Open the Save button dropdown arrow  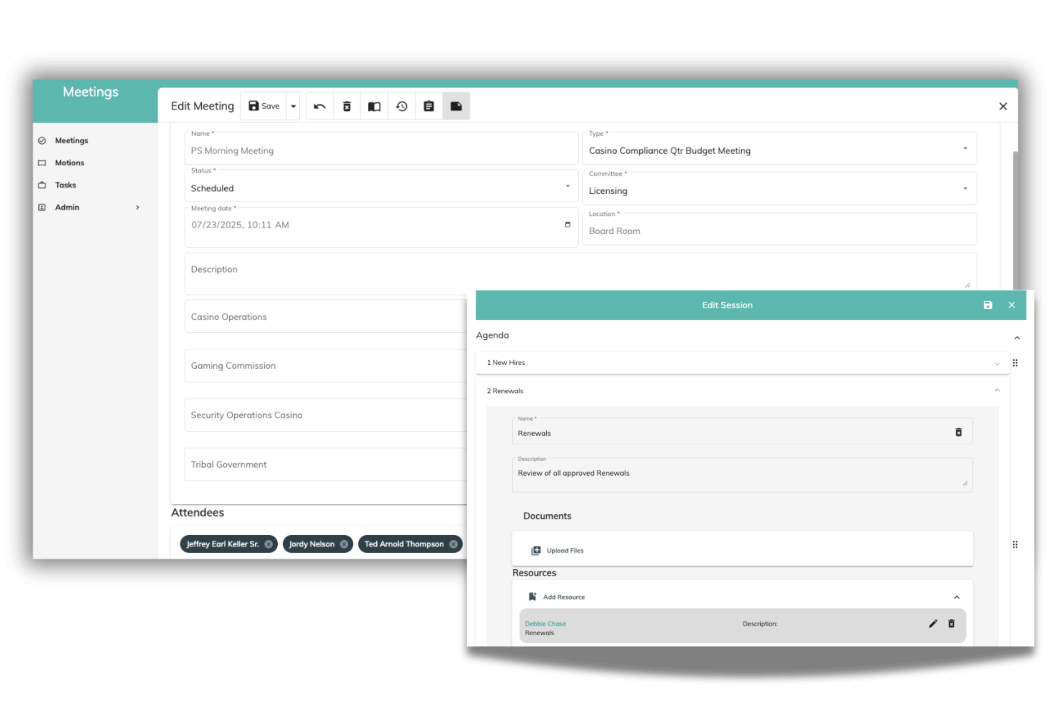pos(293,106)
